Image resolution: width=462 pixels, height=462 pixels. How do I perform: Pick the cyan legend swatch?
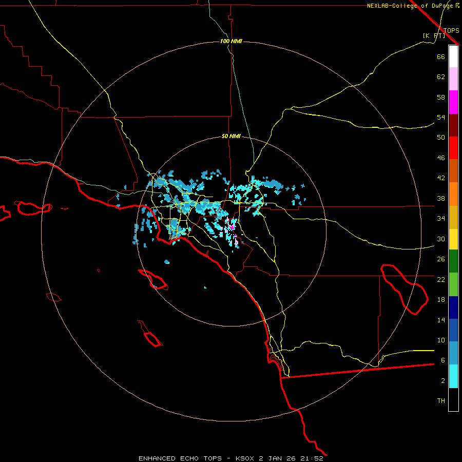coord(453,376)
